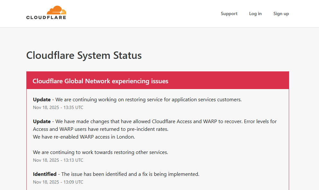Click the bold Identified status label
Image resolution: width=319 pixels, height=190 pixels.
click(x=45, y=174)
